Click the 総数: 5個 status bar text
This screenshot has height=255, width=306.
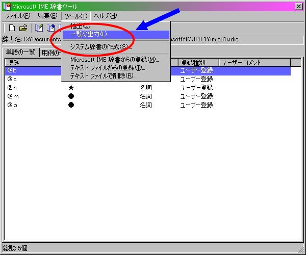(15, 248)
